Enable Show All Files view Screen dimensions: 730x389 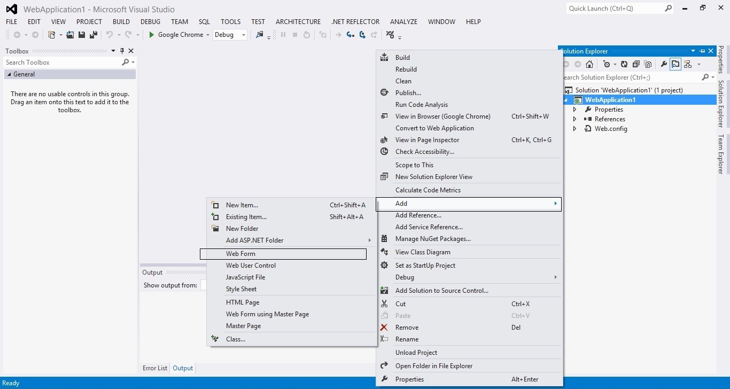pos(648,64)
